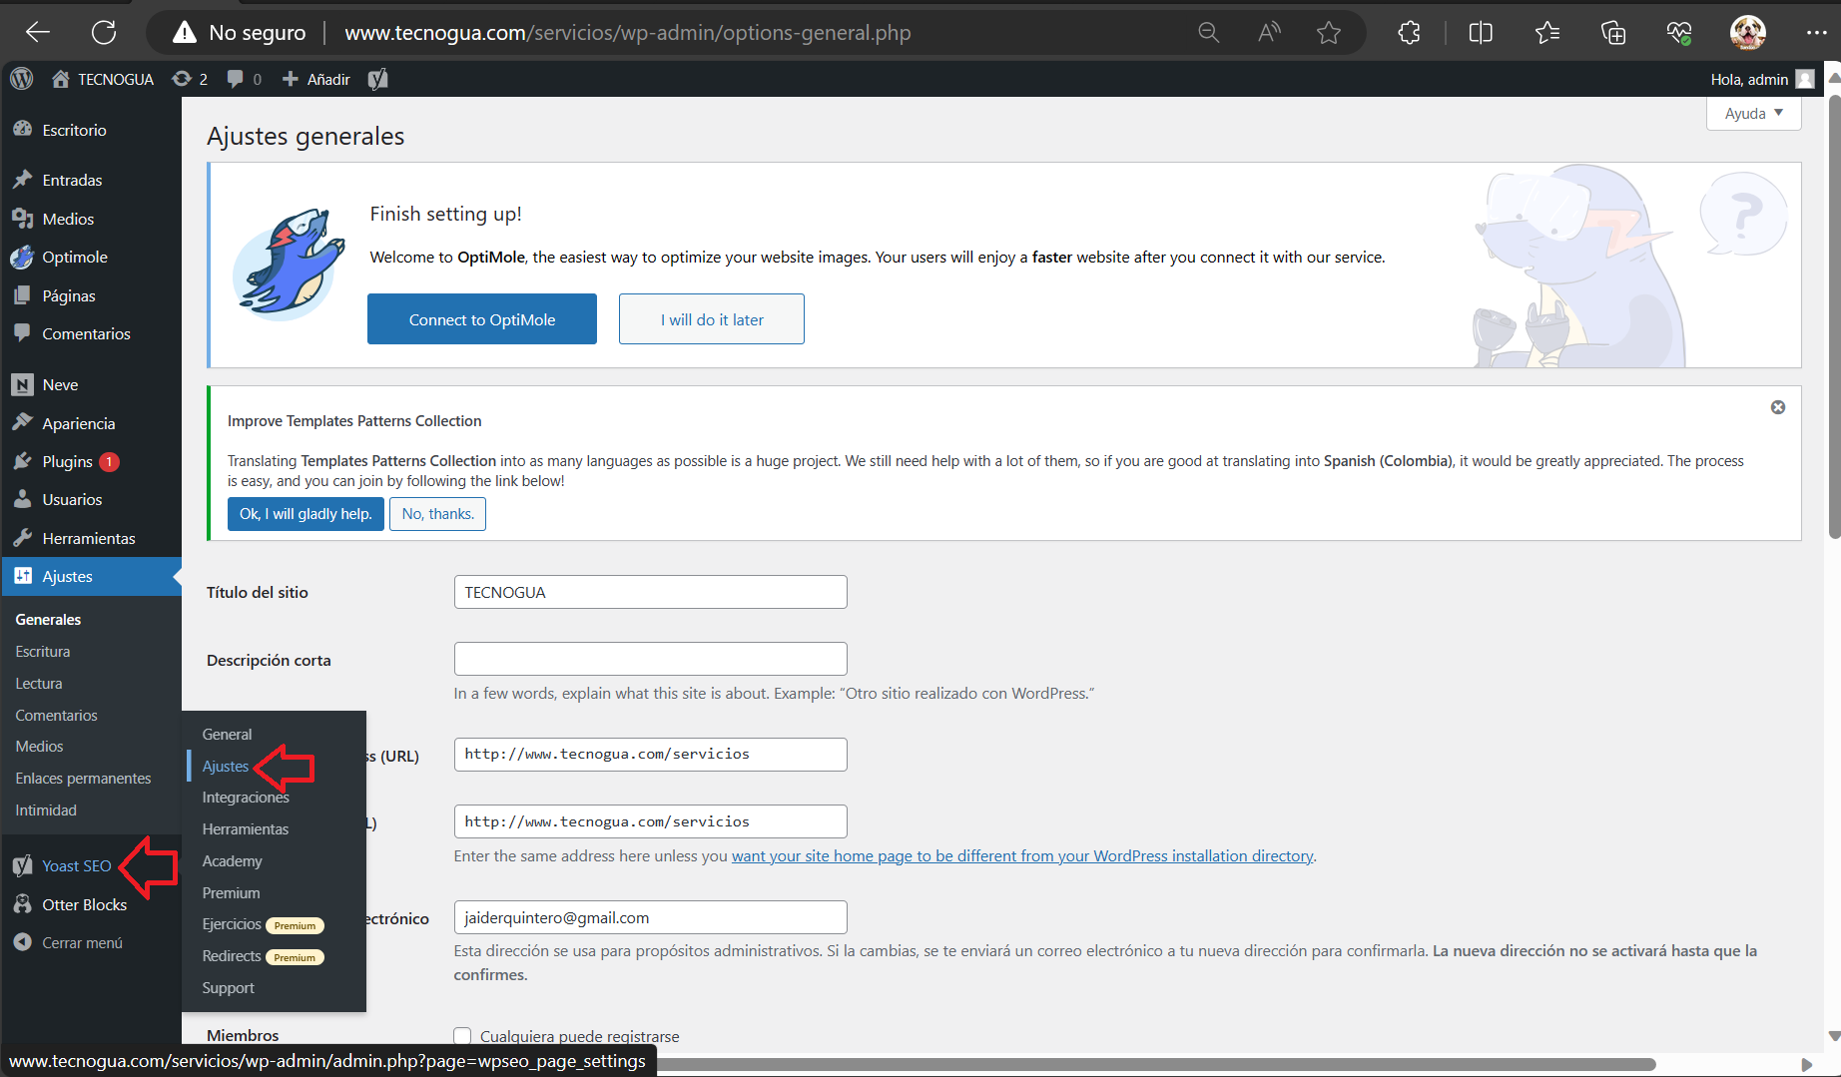1841x1077 pixels.
Task: Open the comments bubble icon showing 0
Action: click(x=244, y=79)
